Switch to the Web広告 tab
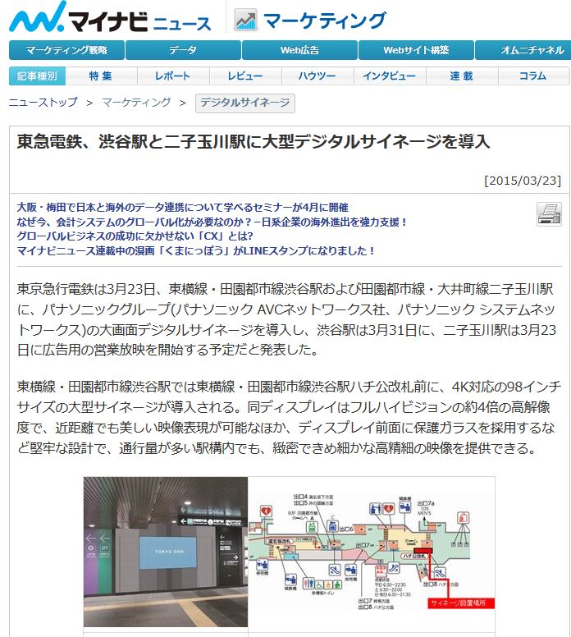Screen dimensions: 571x637 click(x=299, y=50)
